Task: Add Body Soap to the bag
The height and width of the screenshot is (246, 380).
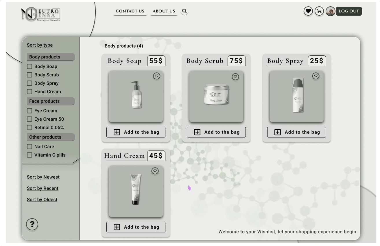Action: (x=136, y=132)
